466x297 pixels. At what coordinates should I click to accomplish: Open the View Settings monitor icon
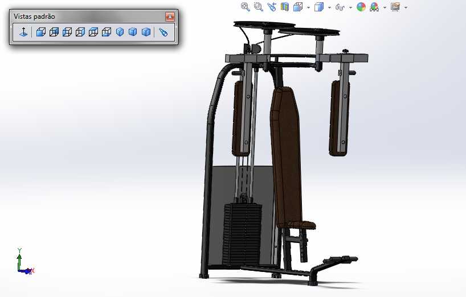point(395,7)
